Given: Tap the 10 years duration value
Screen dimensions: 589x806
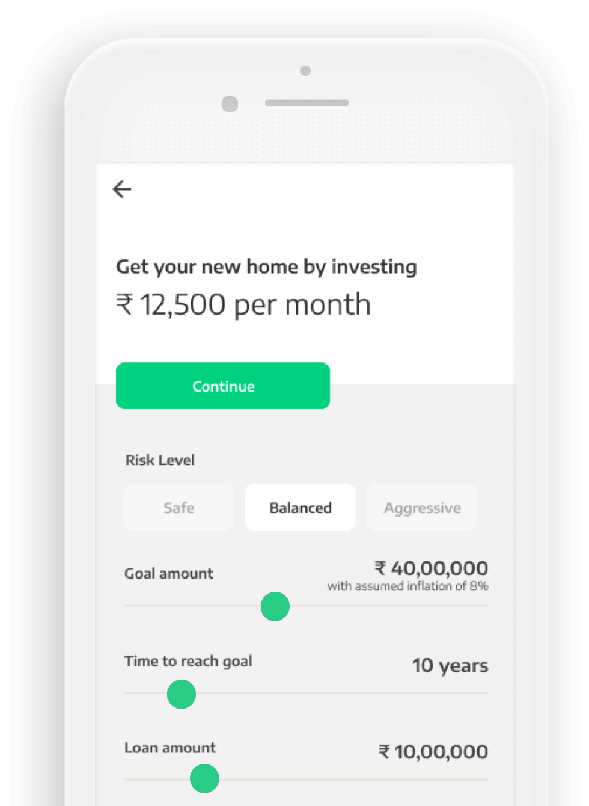Looking at the screenshot, I should click(450, 666).
